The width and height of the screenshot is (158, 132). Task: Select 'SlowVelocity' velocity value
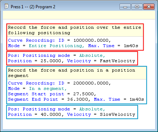(117, 114)
